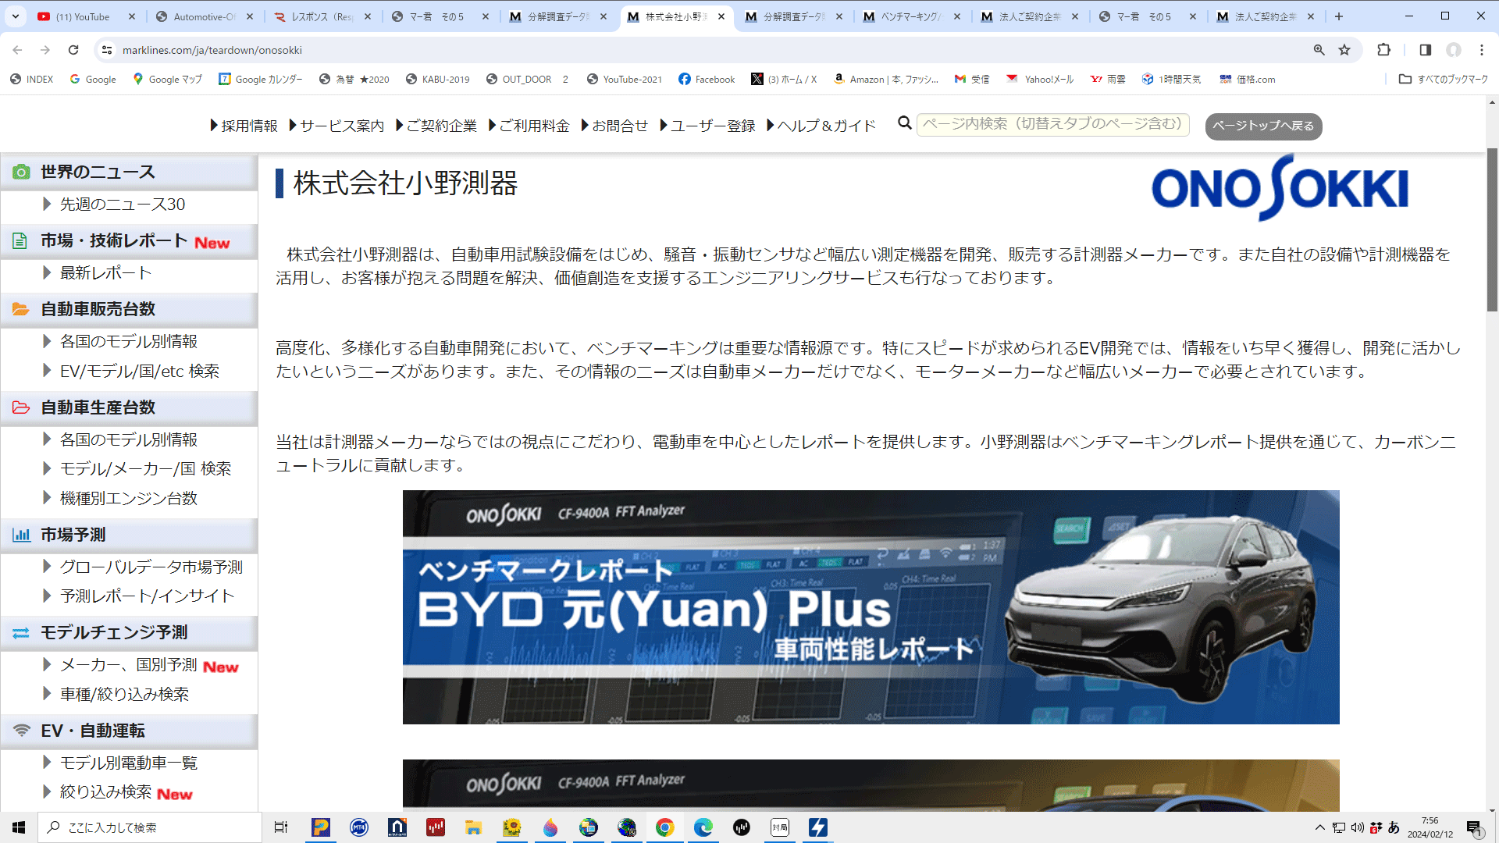Click the Windows taskbar search box
Screen dimensions: 1499x843
coord(150,827)
